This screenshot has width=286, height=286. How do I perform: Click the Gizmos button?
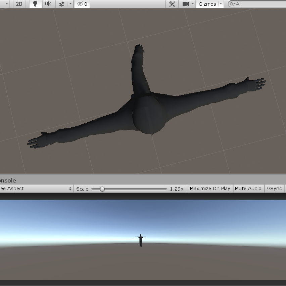(207, 4)
